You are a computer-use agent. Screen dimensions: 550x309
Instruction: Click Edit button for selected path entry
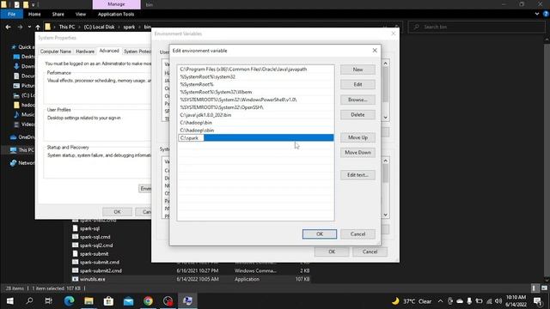357,84
